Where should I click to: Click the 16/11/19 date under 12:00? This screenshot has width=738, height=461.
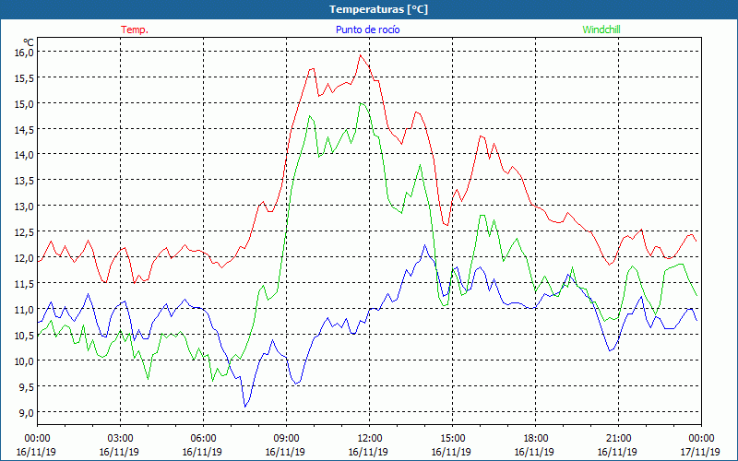pos(368,452)
